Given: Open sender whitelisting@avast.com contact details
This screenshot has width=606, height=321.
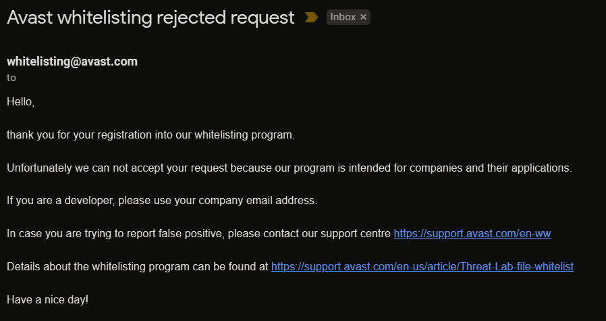Looking at the screenshot, I should 72,61.
